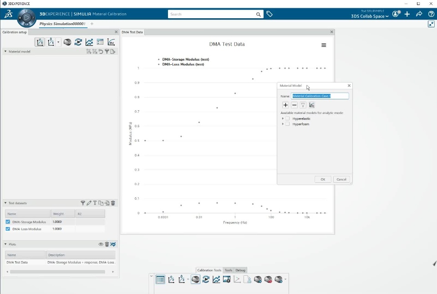Click the blue curves icon in Plots header
437x294 pixels.
pos(113,244)
